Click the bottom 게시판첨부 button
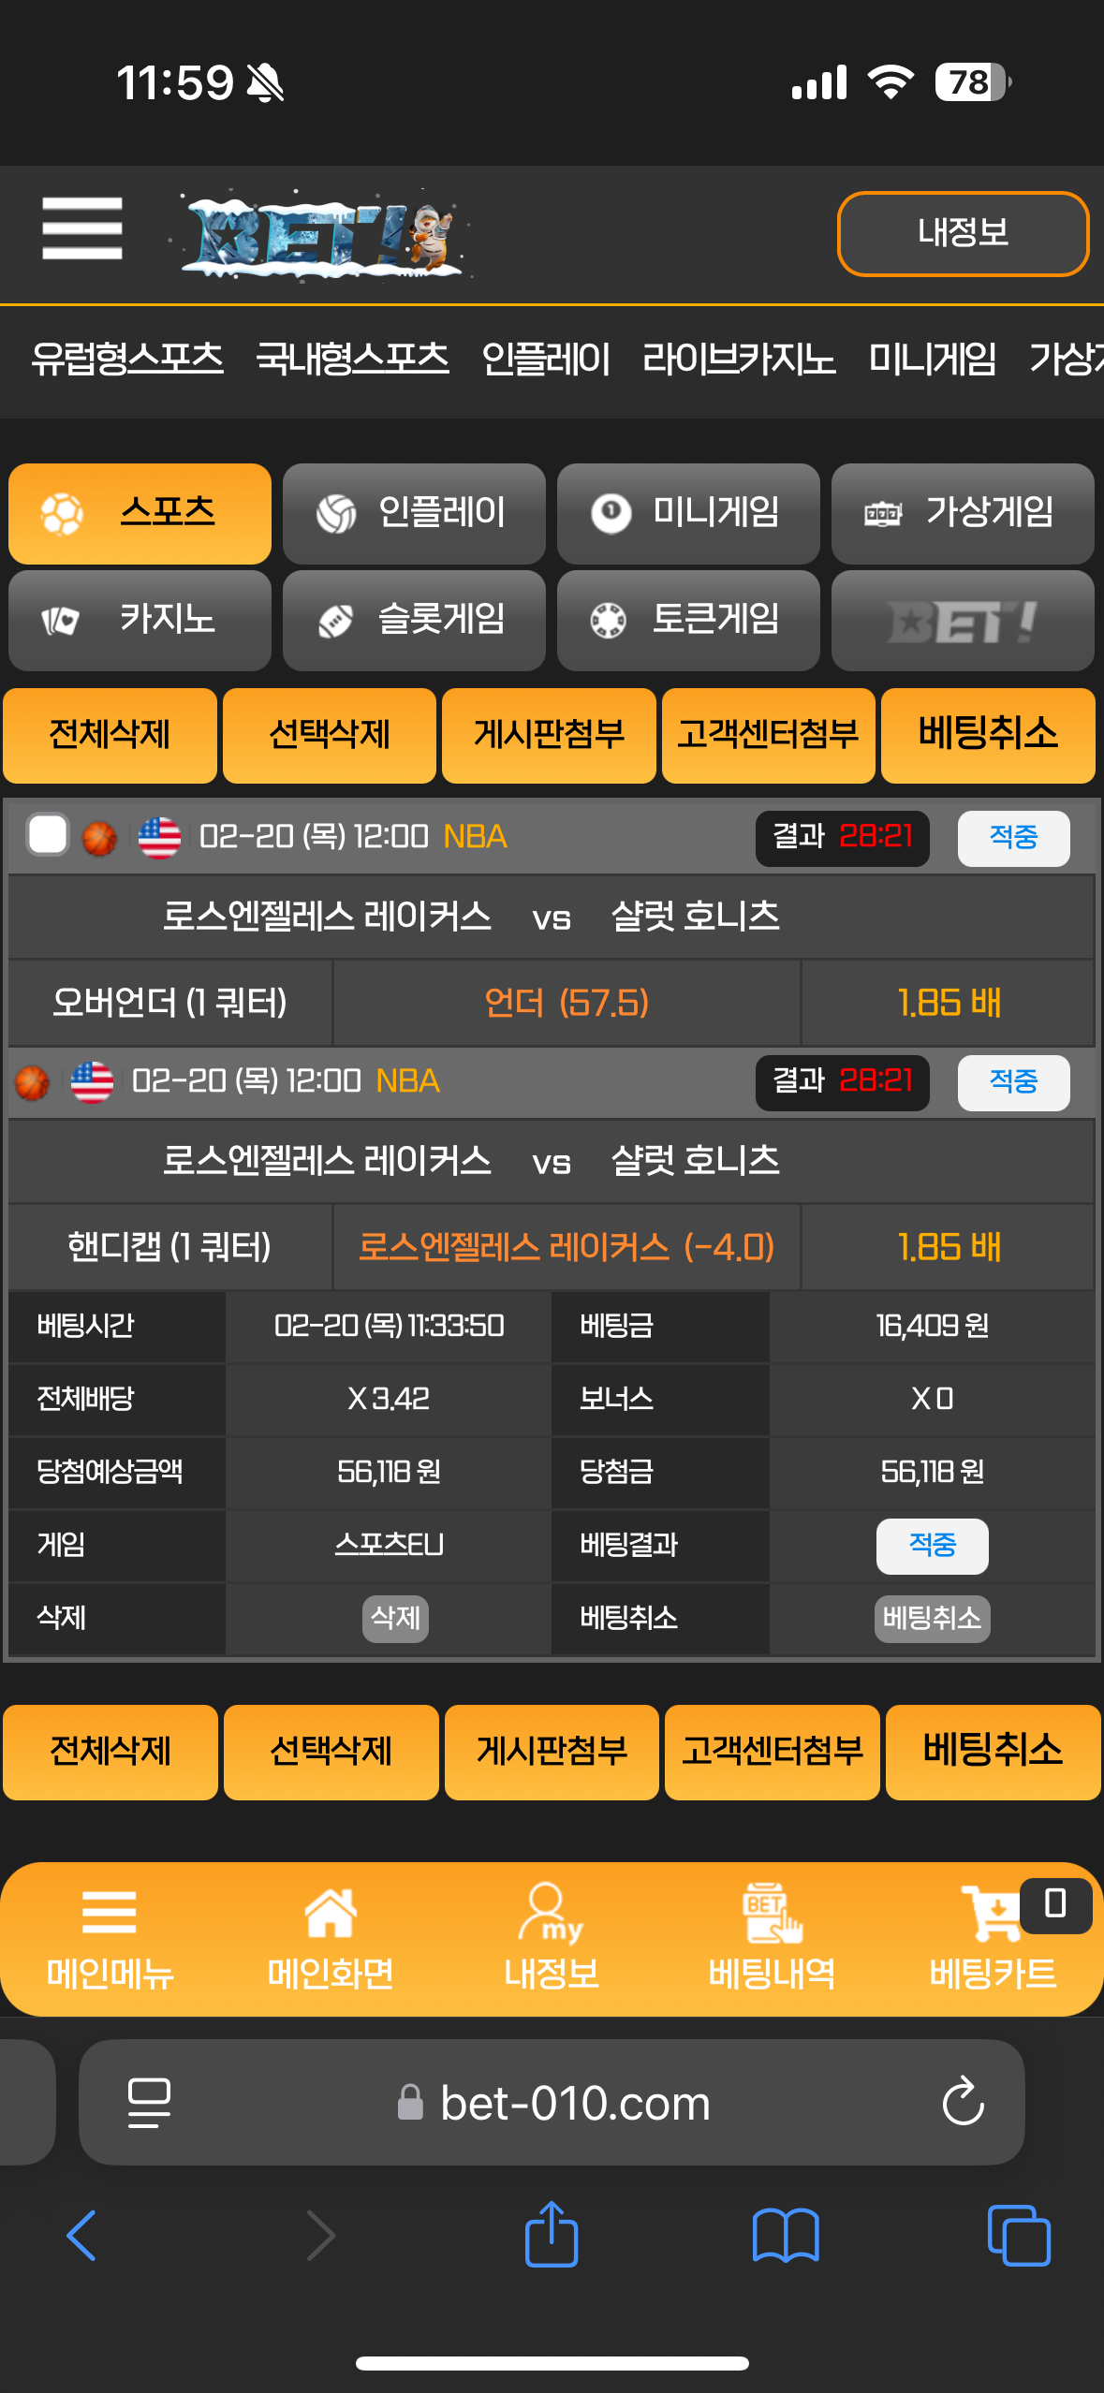 tap(552, 1752)
